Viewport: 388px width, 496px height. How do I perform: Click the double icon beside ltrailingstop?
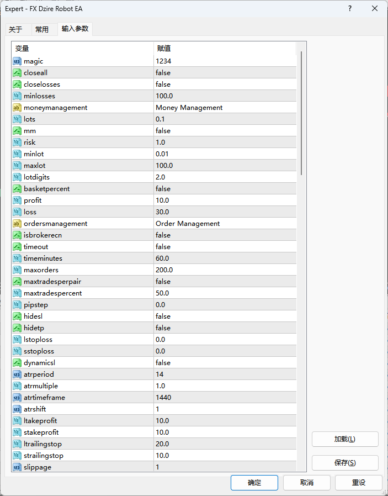[17, 444]
